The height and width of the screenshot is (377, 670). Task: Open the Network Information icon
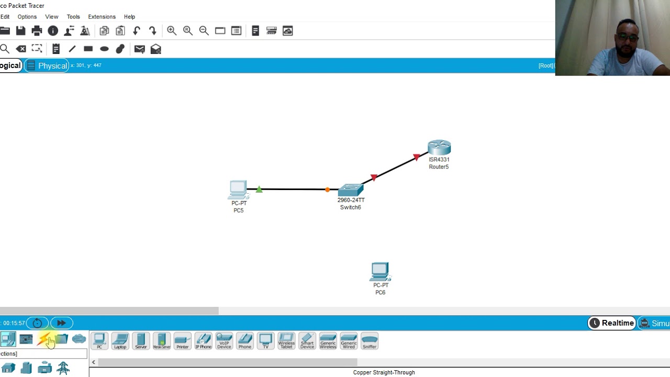click(x=53, y=31)
